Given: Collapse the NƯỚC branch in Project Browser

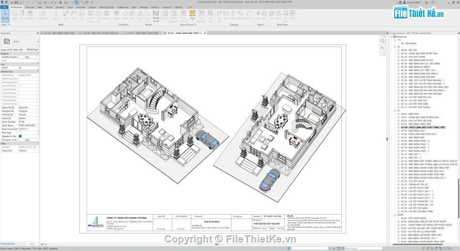Looking at the screenshot, I should (395, 215).
